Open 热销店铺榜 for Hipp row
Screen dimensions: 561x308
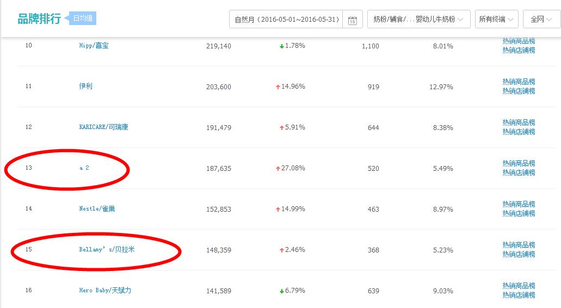pyautogui.click(x=519, y=51)
